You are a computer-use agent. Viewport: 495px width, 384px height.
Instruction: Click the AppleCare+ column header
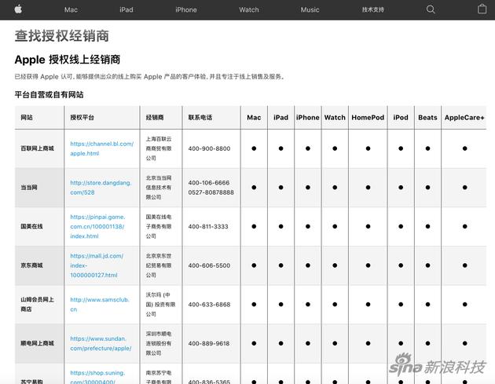(x=464, y=117)
